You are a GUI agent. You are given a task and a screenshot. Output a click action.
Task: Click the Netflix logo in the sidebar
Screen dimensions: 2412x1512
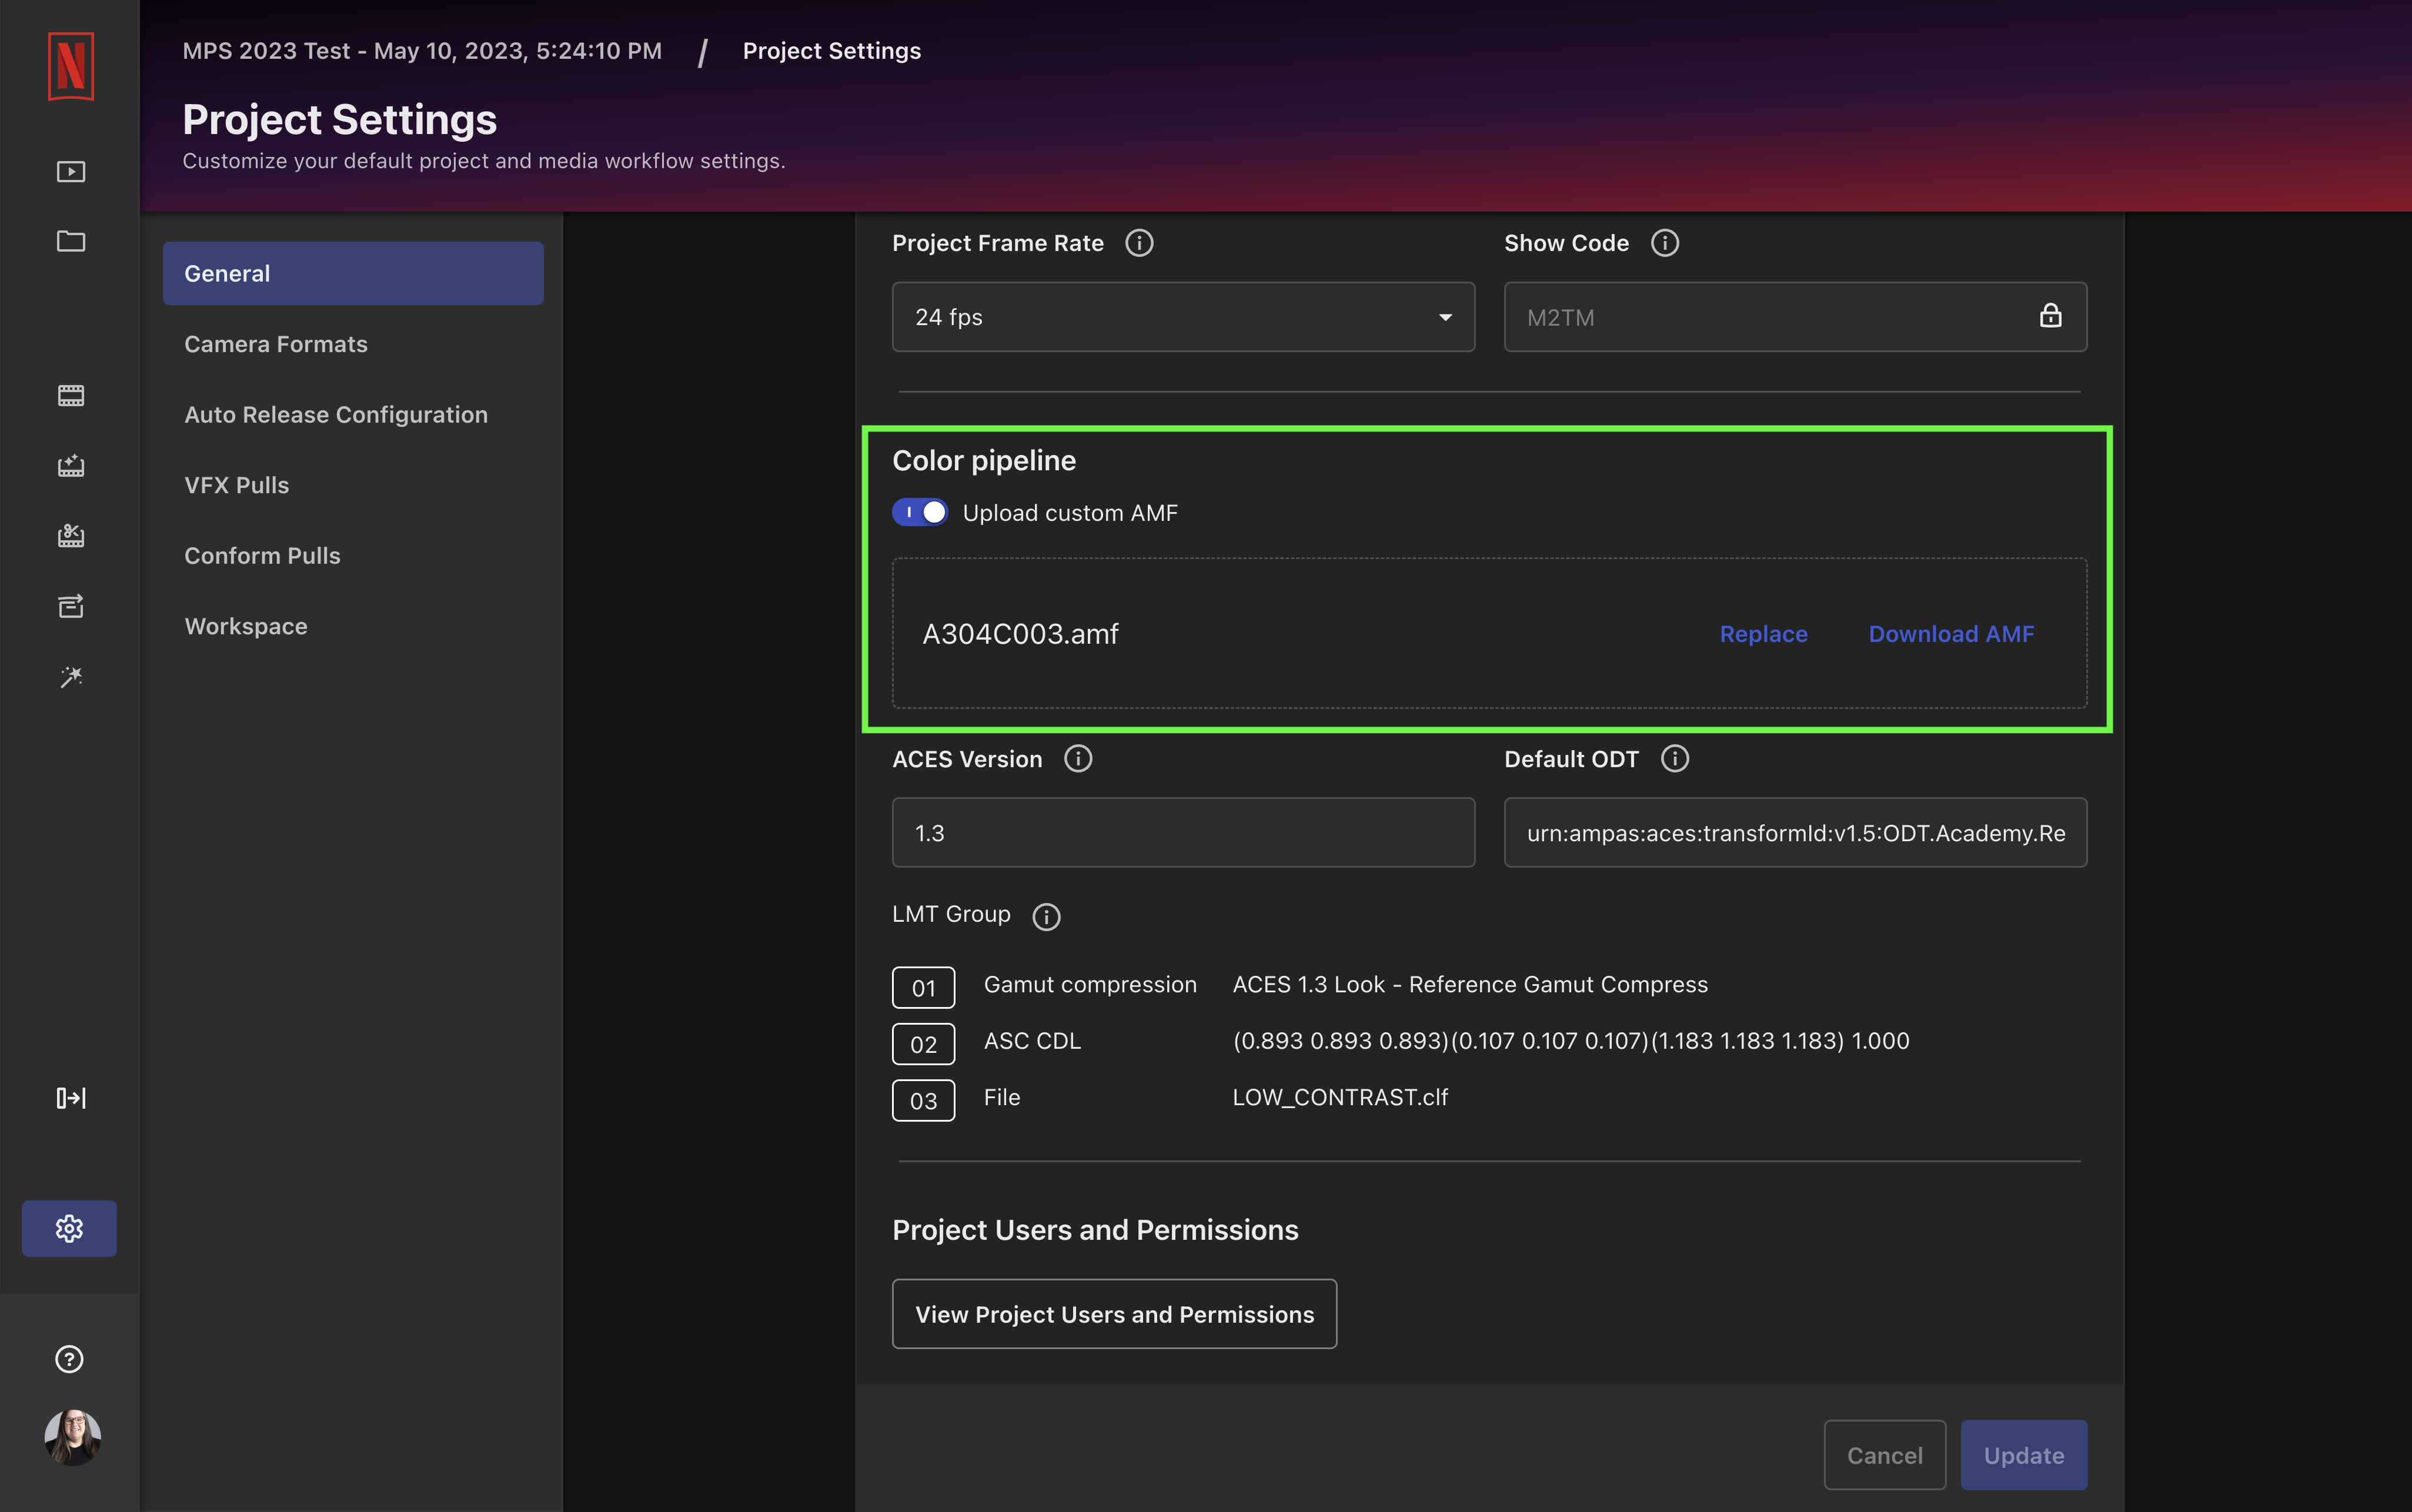70,66
